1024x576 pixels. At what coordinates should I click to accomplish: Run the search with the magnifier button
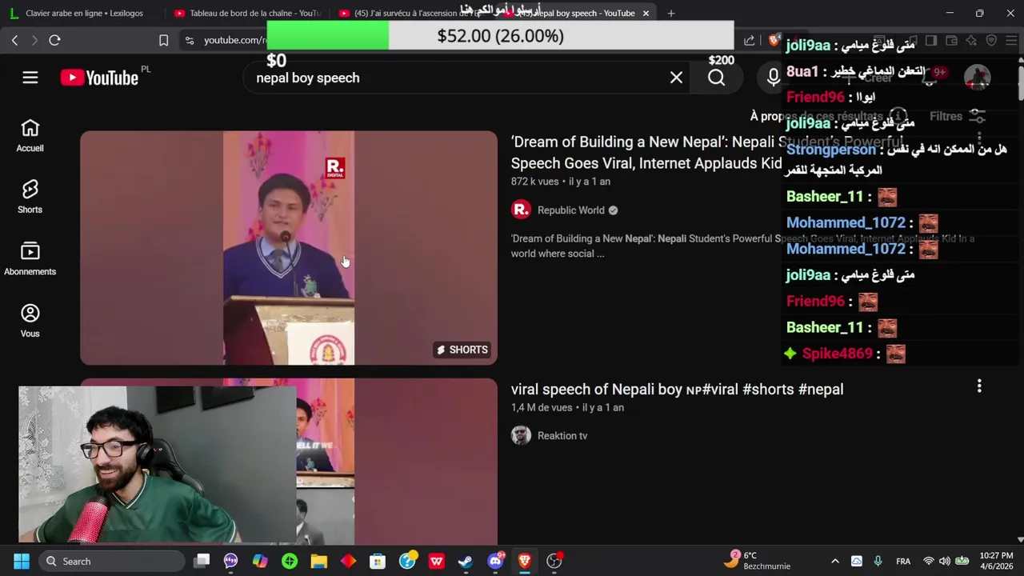716,78
